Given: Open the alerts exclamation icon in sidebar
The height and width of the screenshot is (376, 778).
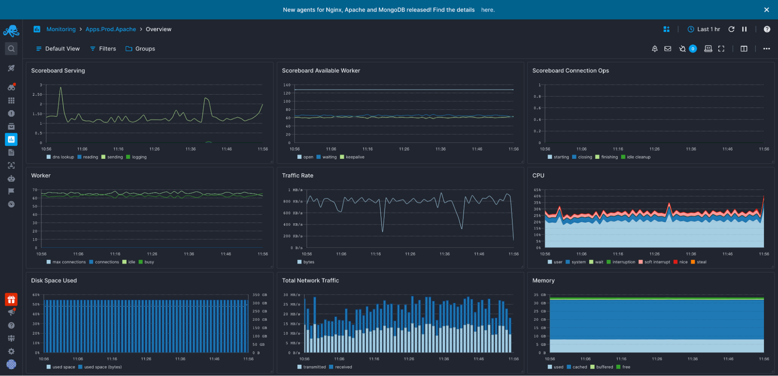Looking at the screenshot, I should (11, 113).
